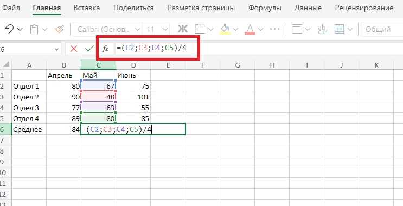Screen dimensions: 403x206
Task: Expand the Borders dropdown arrow
Action: click(x=211, y=29)
